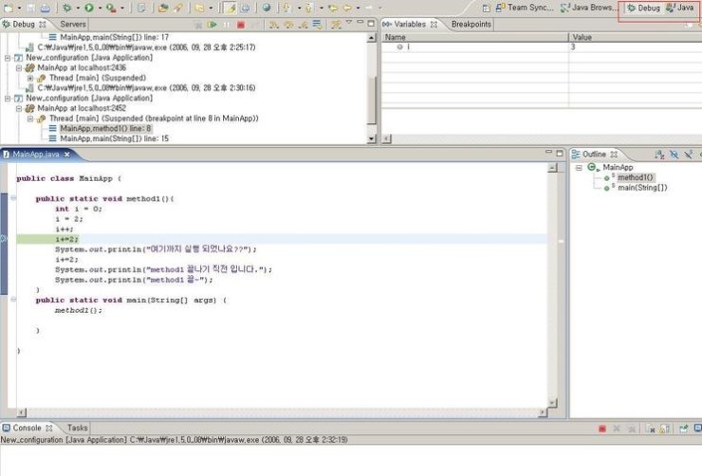This screenshot has height=476, width=702.
Task: Select variable i row in Variables view
Action: [542, 47]
